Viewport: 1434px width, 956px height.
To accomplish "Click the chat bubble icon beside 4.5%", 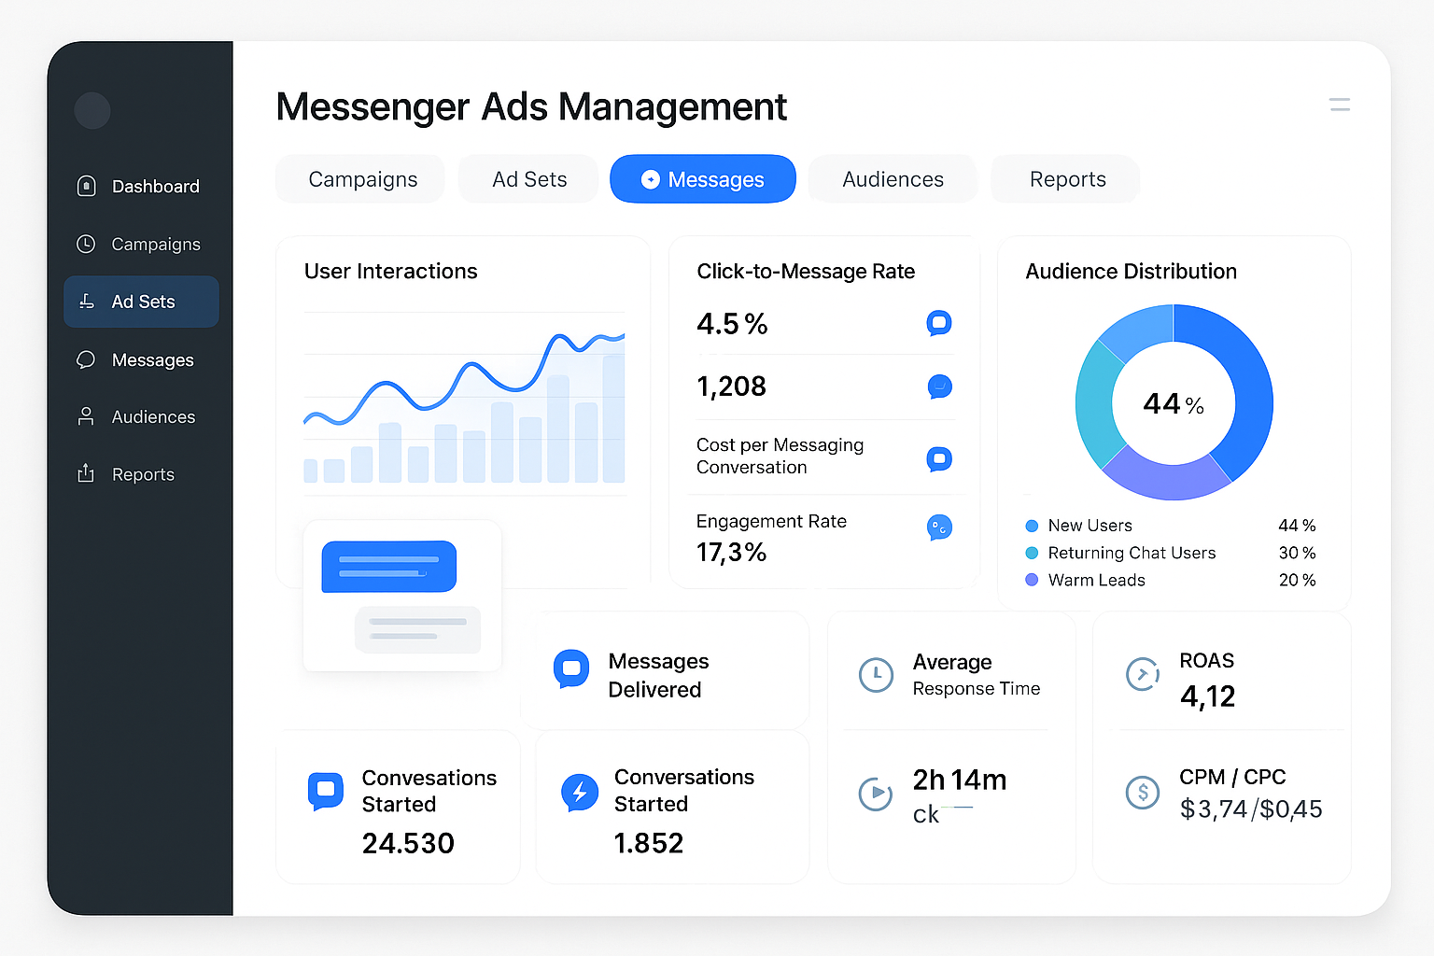I will tap(939, 323).
